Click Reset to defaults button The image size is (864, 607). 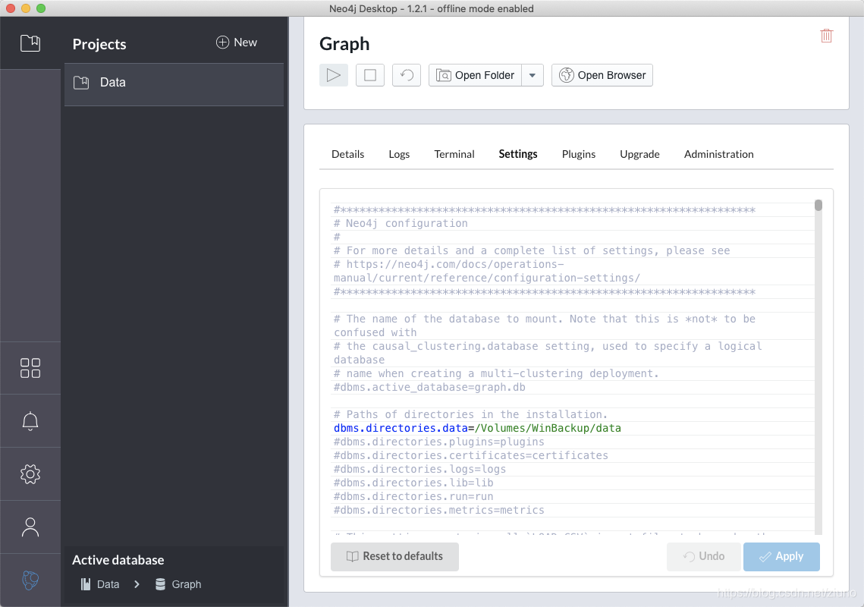click(x=394, y=556)
